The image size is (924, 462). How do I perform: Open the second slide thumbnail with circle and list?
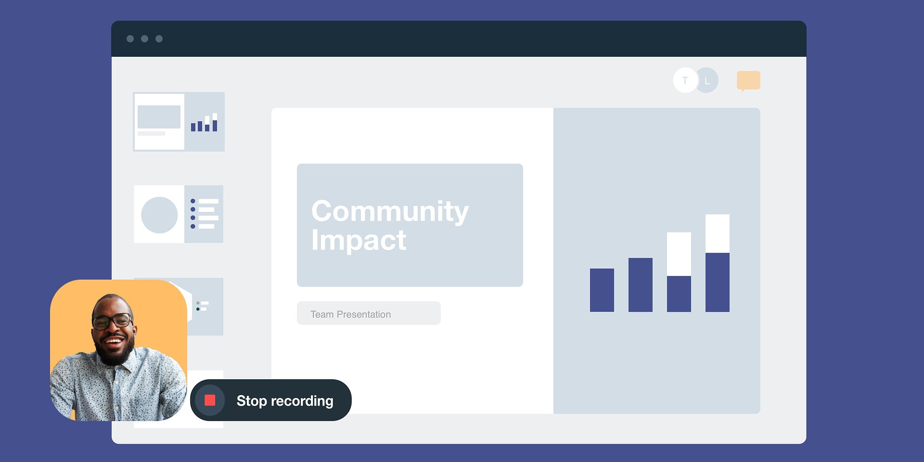point(179,214)
